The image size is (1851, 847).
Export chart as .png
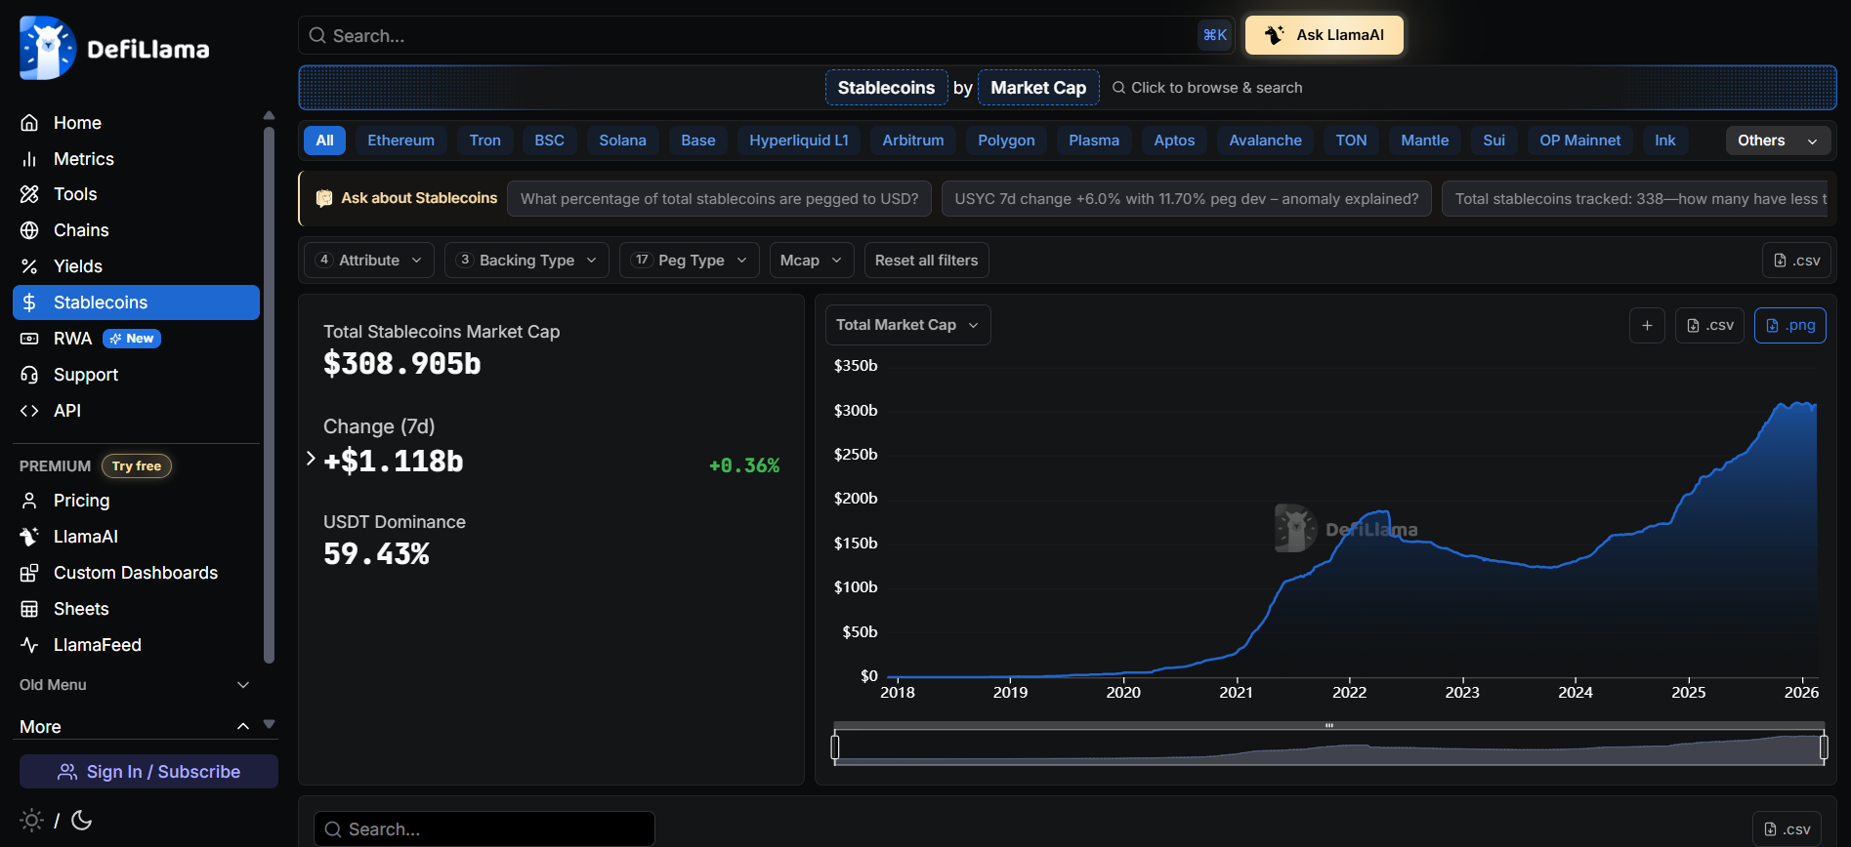(x=1789, y=326)
